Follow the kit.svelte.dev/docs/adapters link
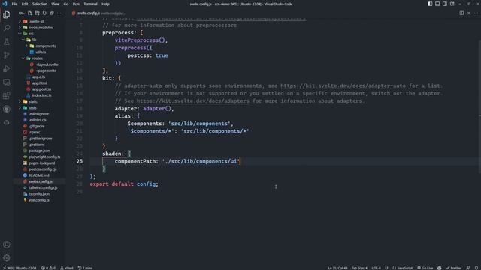 click(193, 100)
